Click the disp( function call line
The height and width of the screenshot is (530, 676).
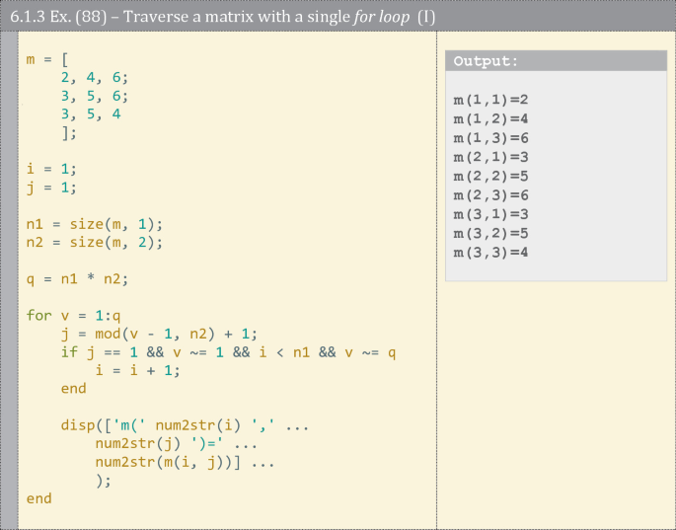point(186,425)
